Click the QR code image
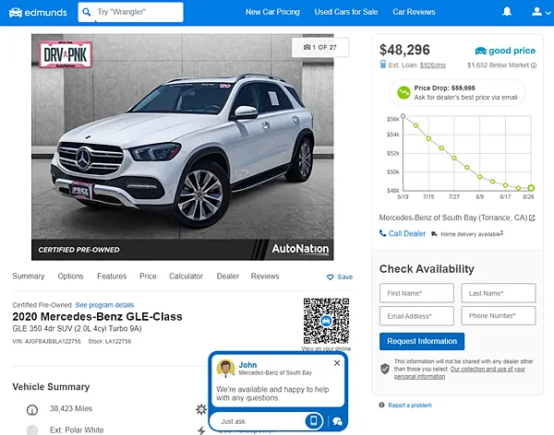Image resolution: width=554 pixels, height=435 pixels. point(327,321)
